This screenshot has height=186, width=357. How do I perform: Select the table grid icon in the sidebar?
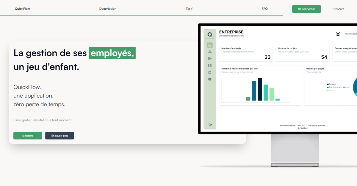(x=210, y=65)
